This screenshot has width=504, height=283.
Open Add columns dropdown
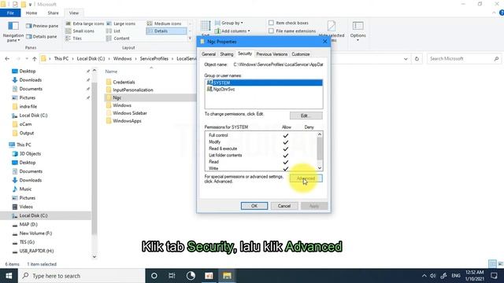232,31
